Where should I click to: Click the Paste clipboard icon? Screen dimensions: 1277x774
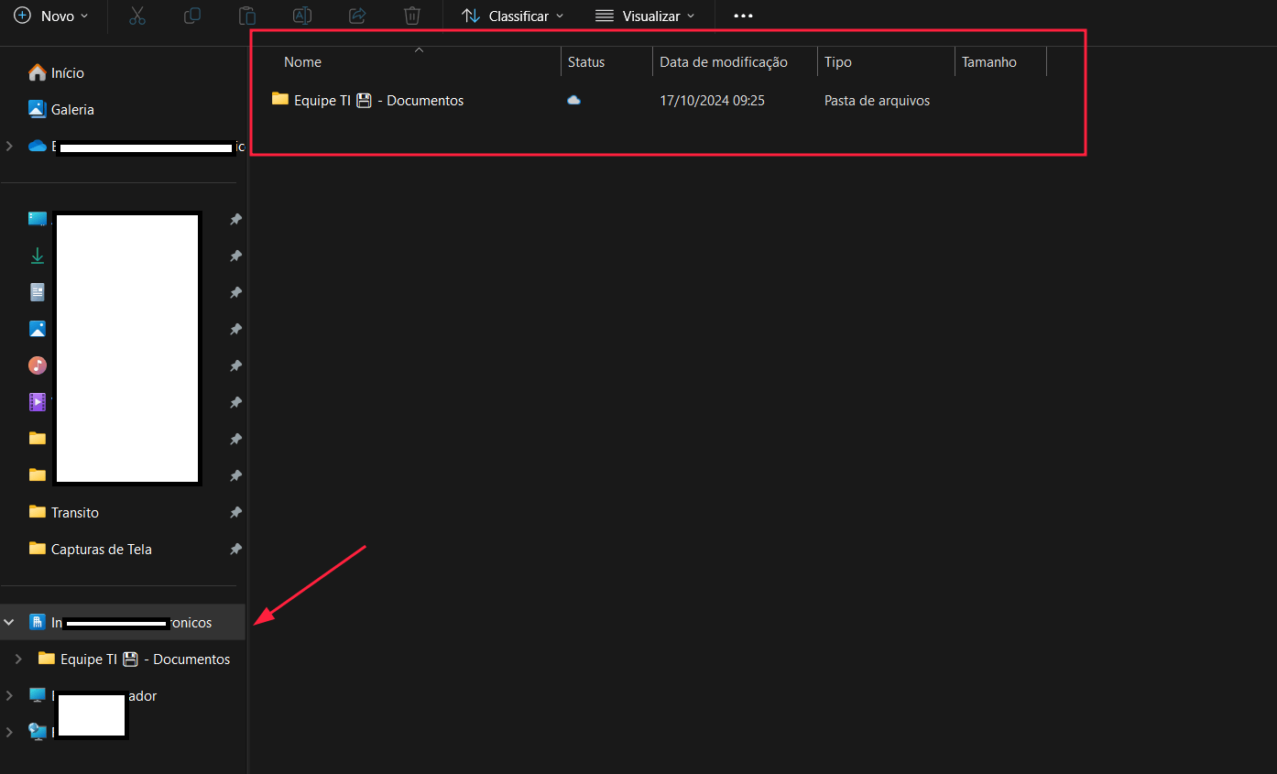point(247,16)
